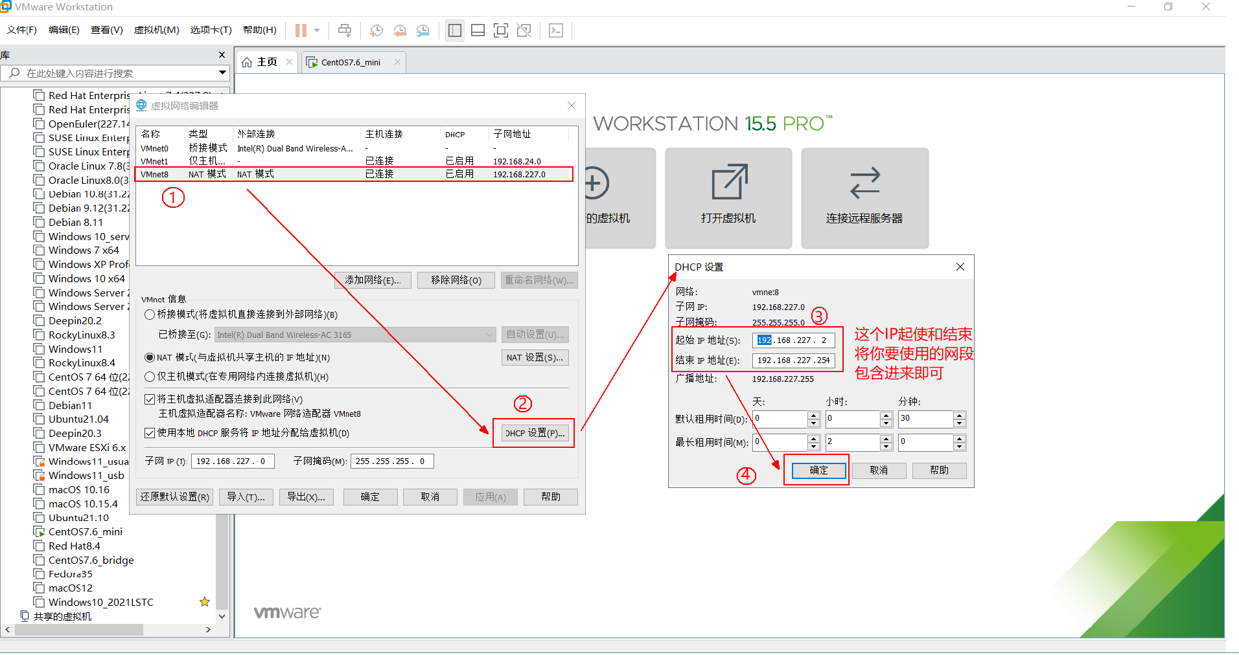This screenshot has height=655, width=1239.
Task: Click the Send Ctrl+Alt+Del toolbar icon
Action: click(x=345, y=30)
